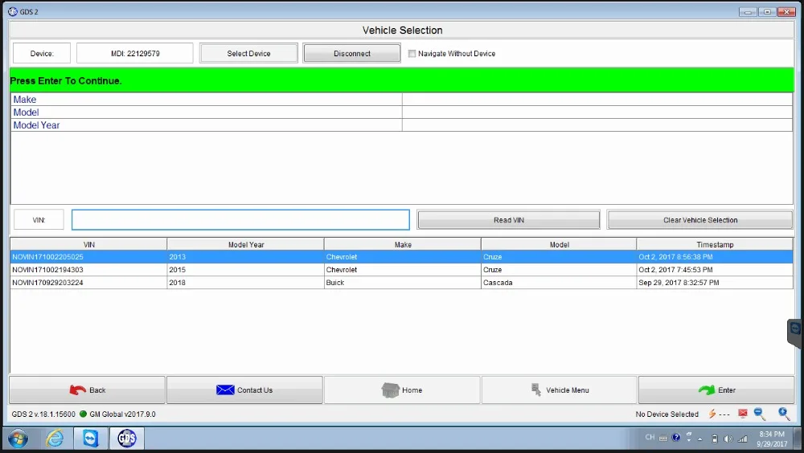
Task: Launch Internet Explorer from the taskbar
Action: click(x=55, y=439)
